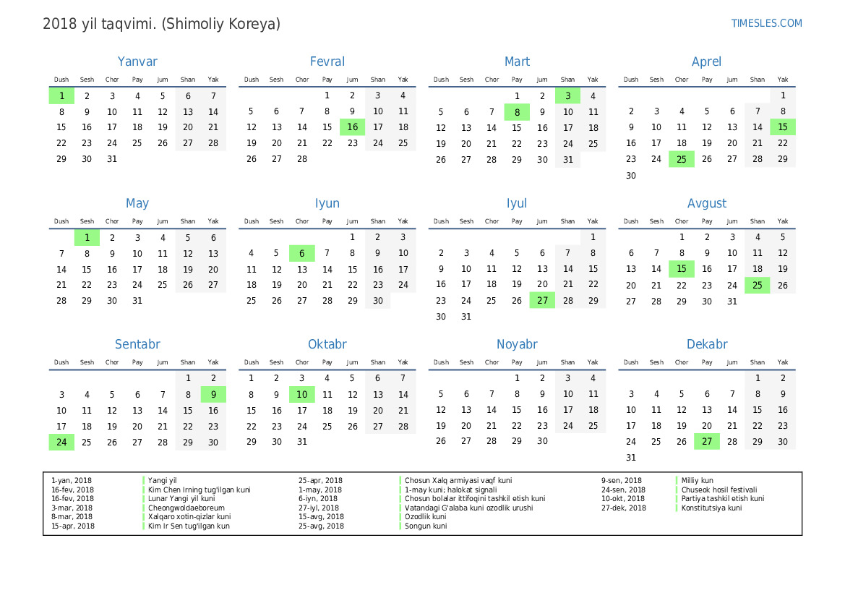Click highlighted 25 in Avgust
Image resolution: width=845 pixels, height=598 pixels.
[x=757, y=285]
